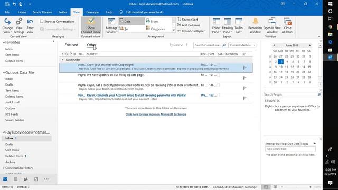Go to next month in calendar
338x190 pixels.
310,45
